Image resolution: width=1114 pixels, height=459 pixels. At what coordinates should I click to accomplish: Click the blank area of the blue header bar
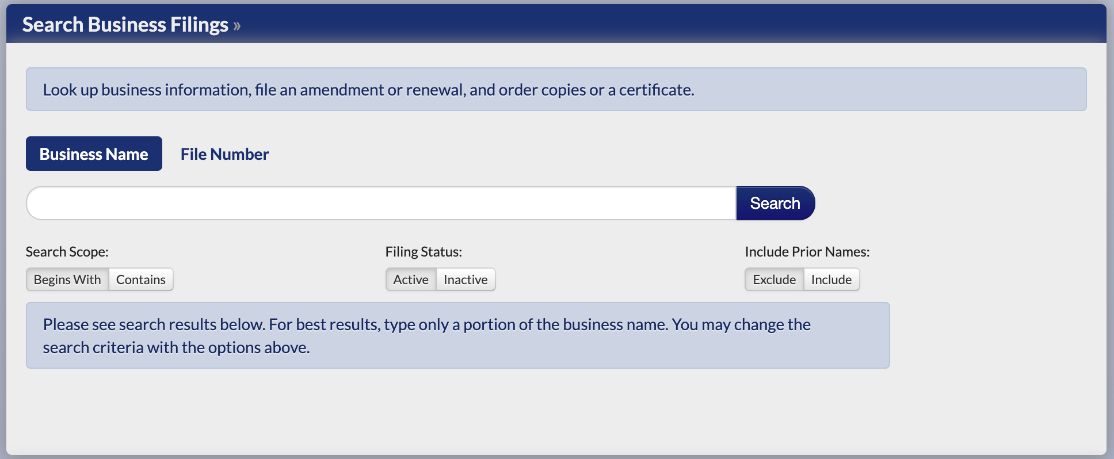pyautogui.click(x=690, y=24)
